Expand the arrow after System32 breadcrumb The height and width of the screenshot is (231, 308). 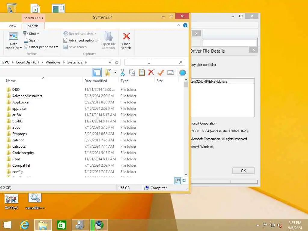[86, 62]
